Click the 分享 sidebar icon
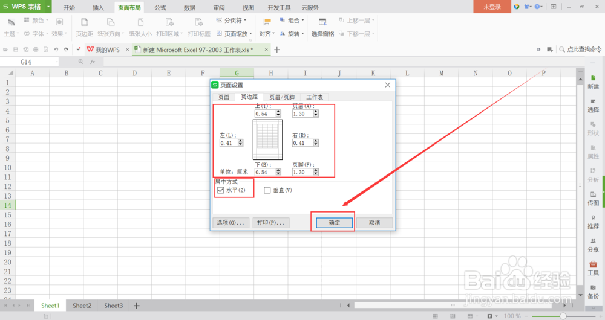This screenshot has width=605, height=320. click(x=593, y=245)
